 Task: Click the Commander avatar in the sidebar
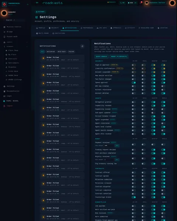point(4,13)
